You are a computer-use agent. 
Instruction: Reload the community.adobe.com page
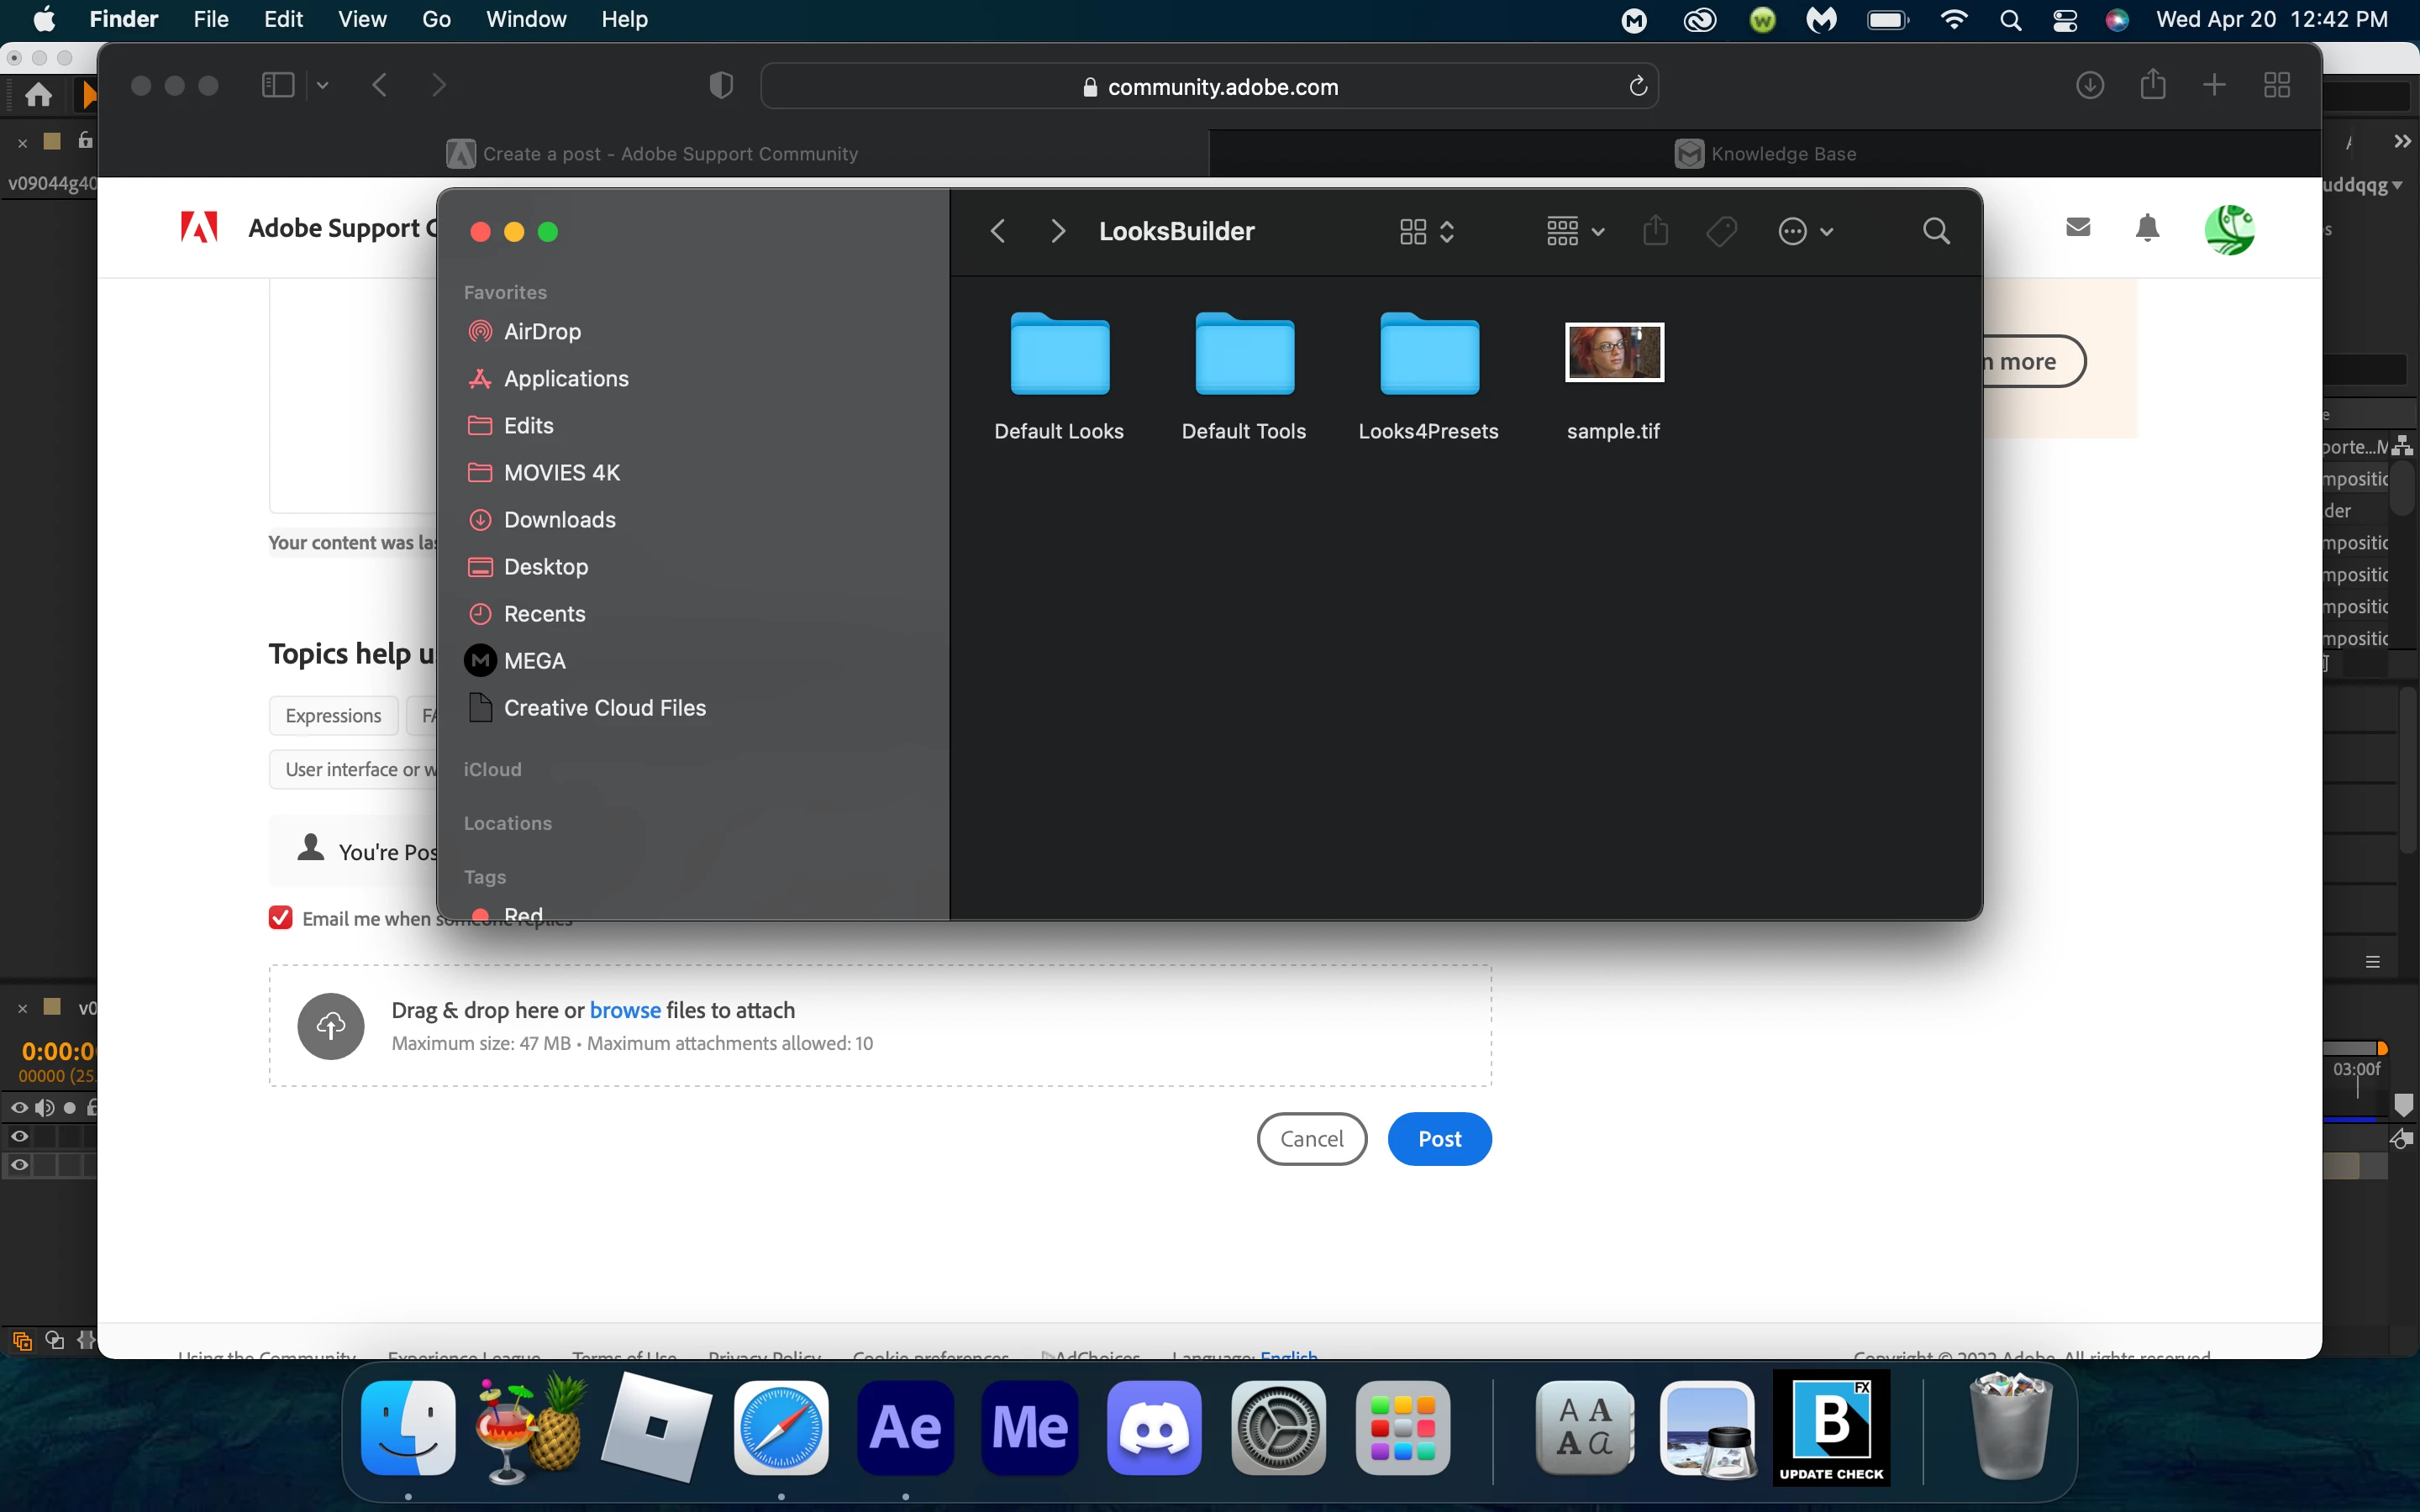[x=1638, y=87]
